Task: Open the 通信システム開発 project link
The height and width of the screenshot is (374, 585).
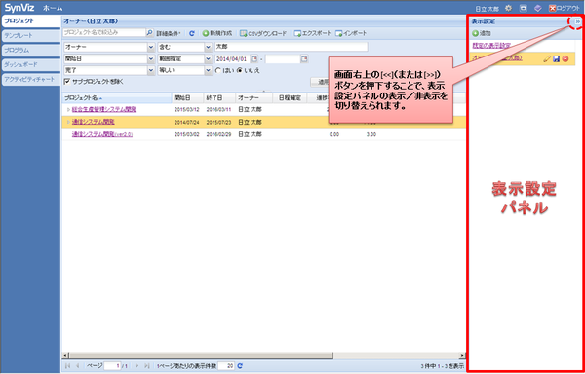Action: point(94,122)
